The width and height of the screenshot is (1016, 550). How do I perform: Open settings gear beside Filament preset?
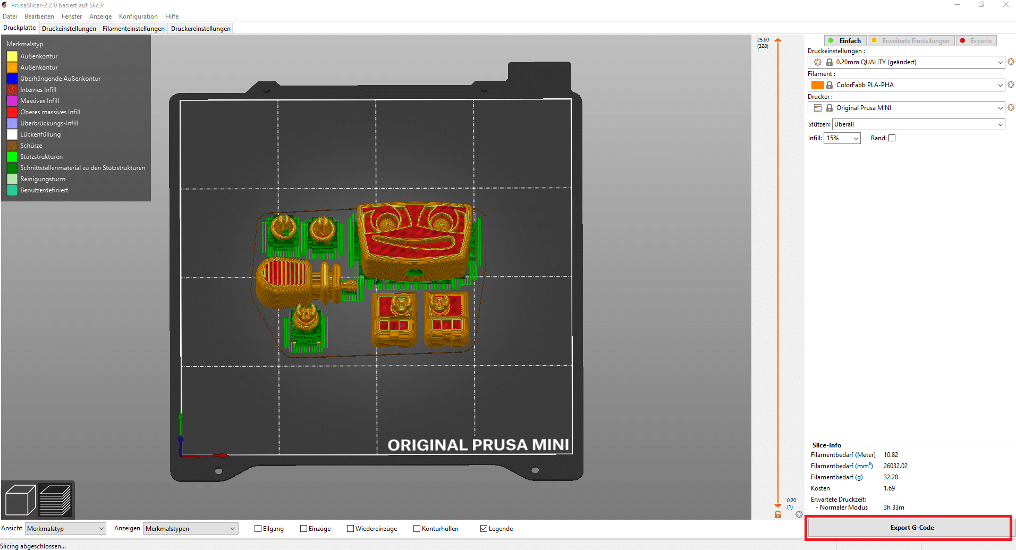tap(1011, 85)
